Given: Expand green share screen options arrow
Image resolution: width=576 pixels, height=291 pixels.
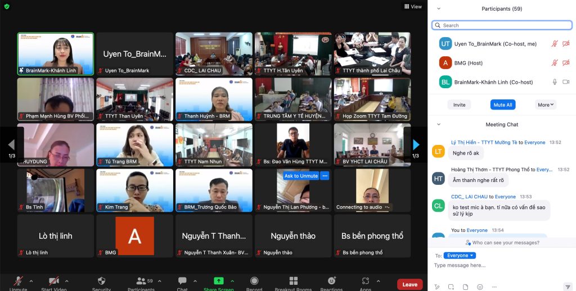Looking at the screenshot, I should 232,281.
